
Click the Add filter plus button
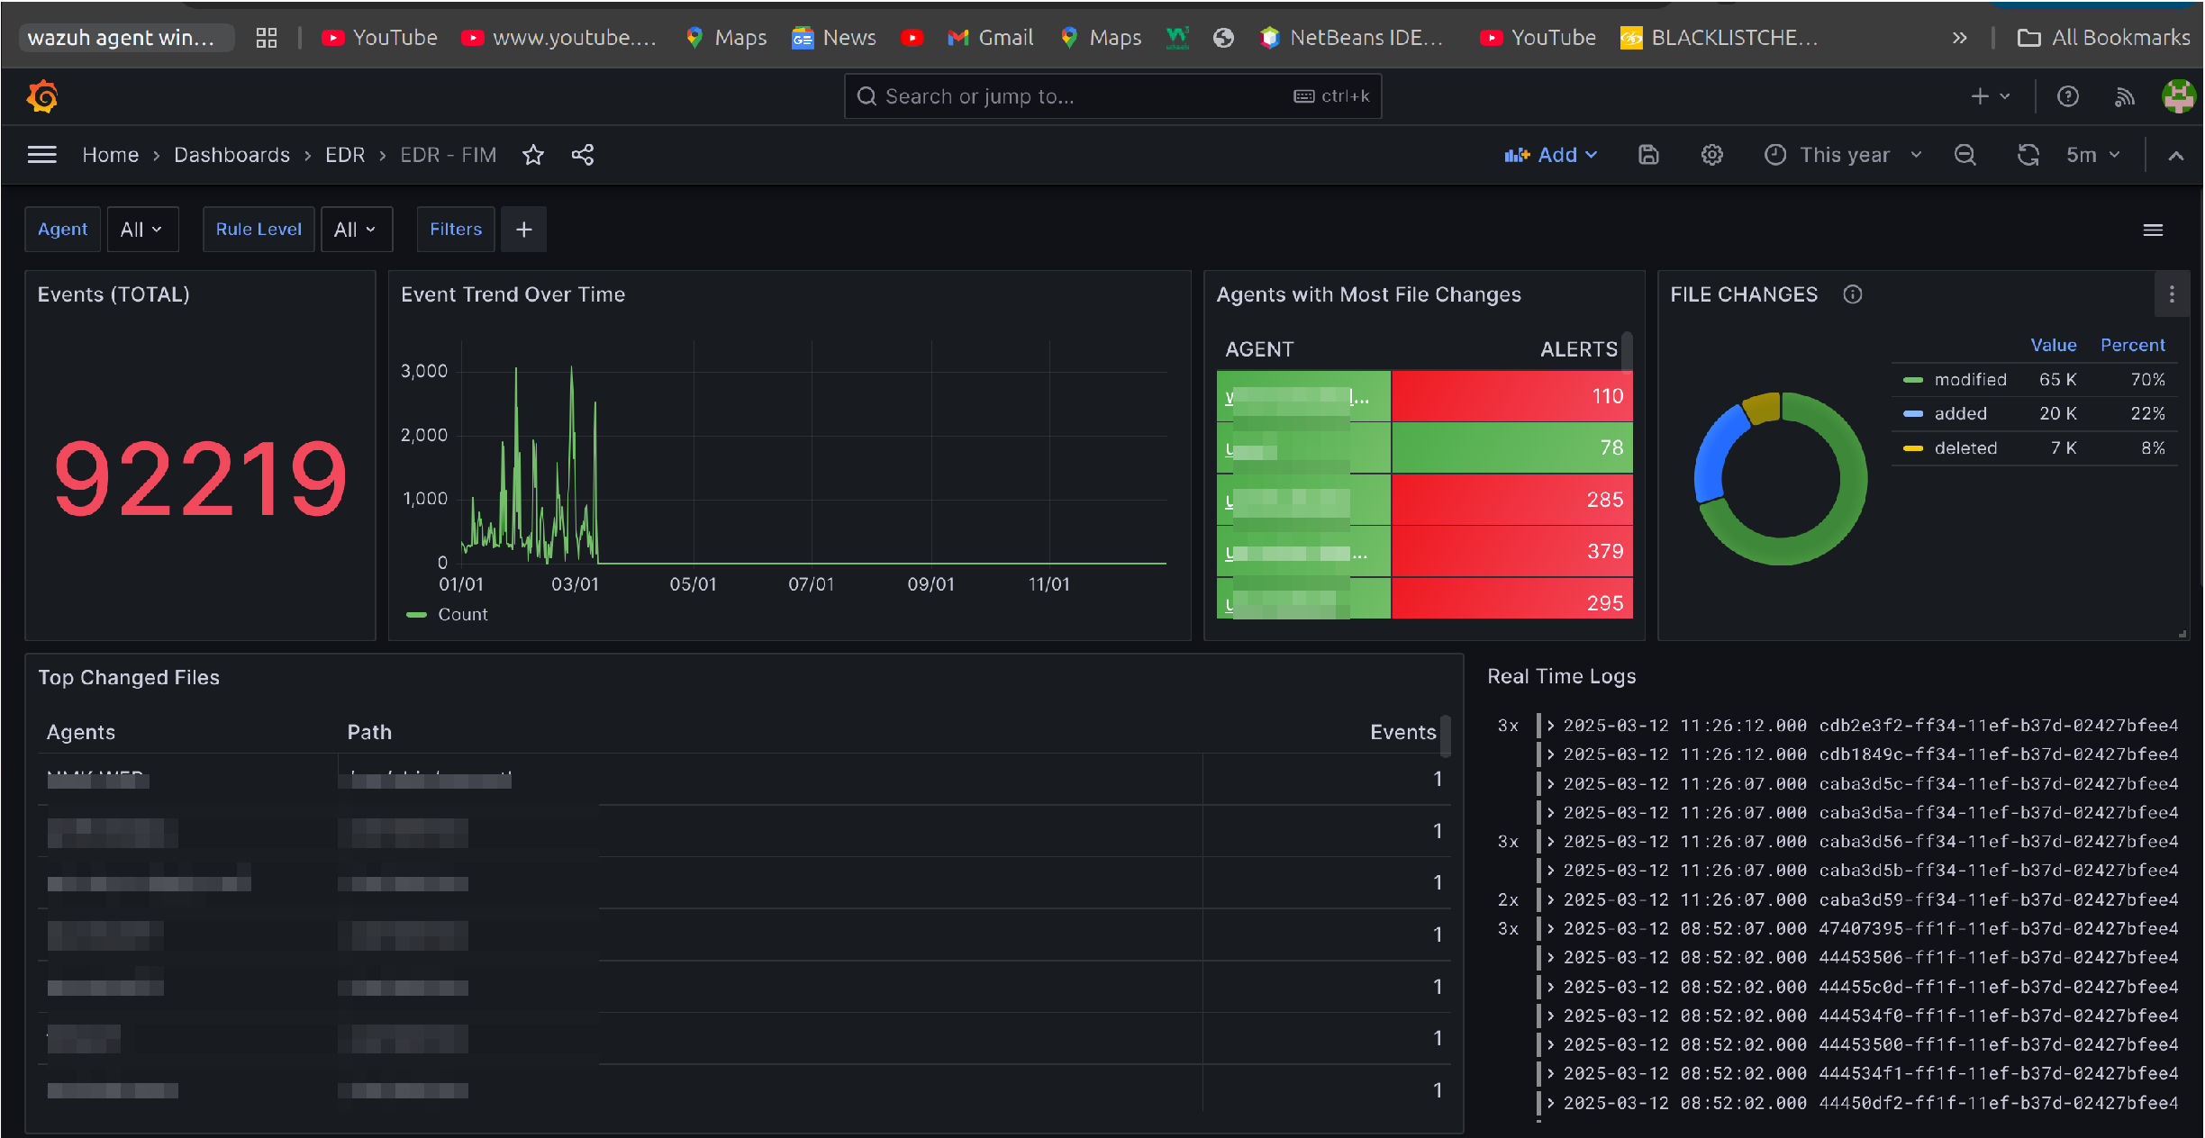point(523,230)
